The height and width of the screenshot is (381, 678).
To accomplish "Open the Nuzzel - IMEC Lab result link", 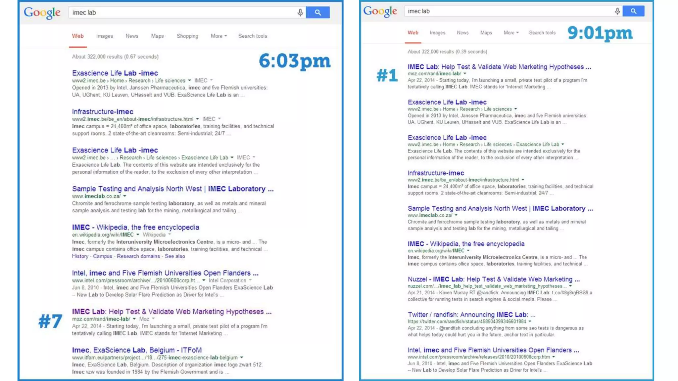I will tap(493, 279).
